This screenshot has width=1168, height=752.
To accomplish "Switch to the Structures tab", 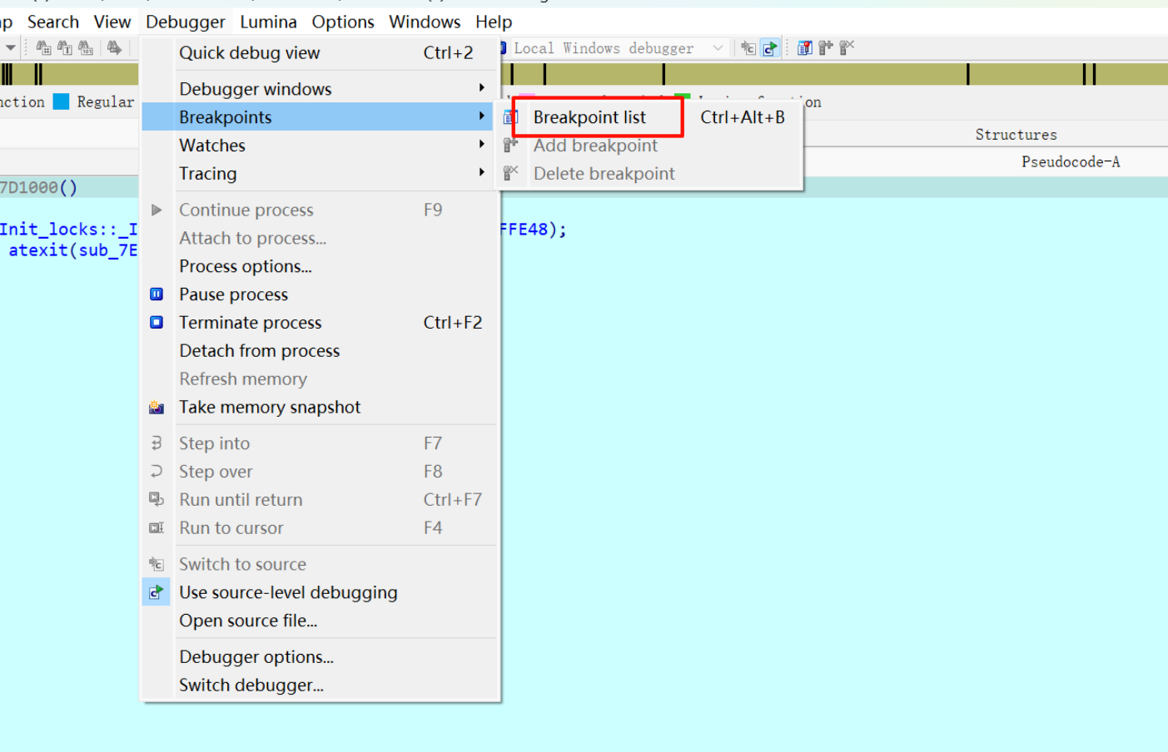I will pos(1016,135).
